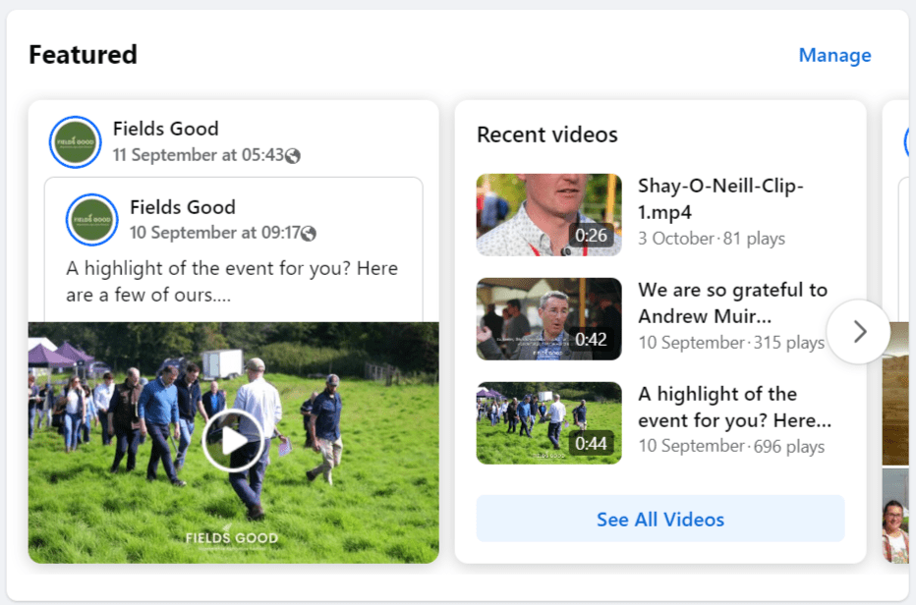
Task: Open the 11 September at 05:43 timestamp
Action: (x=198, y=155)
